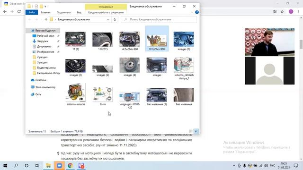This screenshot has width=303, height=170.
Task: Open quick access toolbar dropdown arrow
Action: tap(45, 6)
